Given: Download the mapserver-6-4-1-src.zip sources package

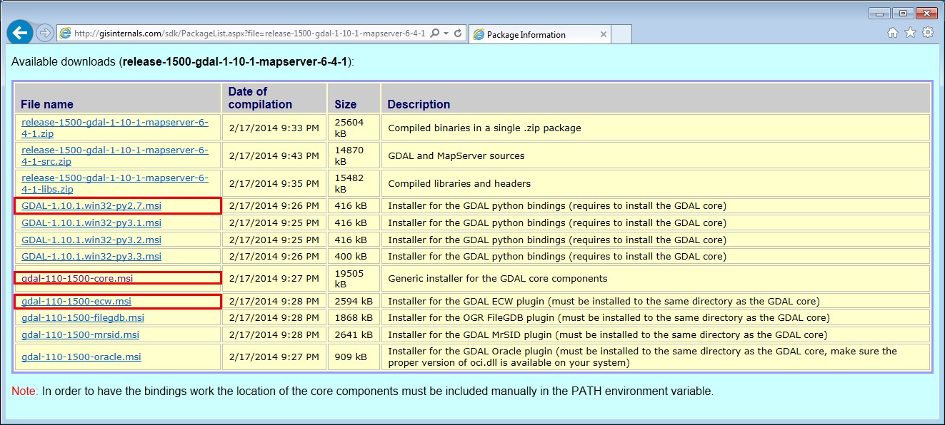Looking at the screenshot, I should [x=115, y=155].
